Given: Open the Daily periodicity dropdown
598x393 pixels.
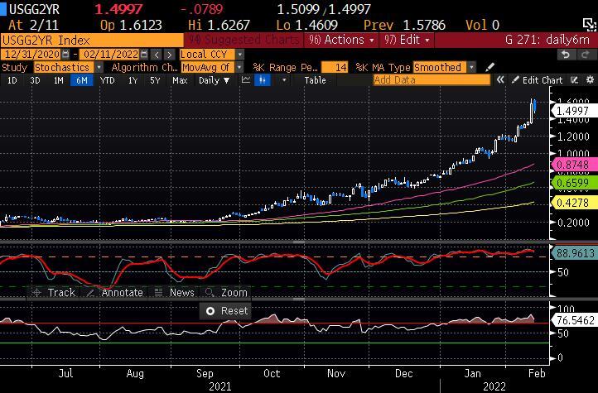Looking at the screenshot, I should [x=214, y=80].
